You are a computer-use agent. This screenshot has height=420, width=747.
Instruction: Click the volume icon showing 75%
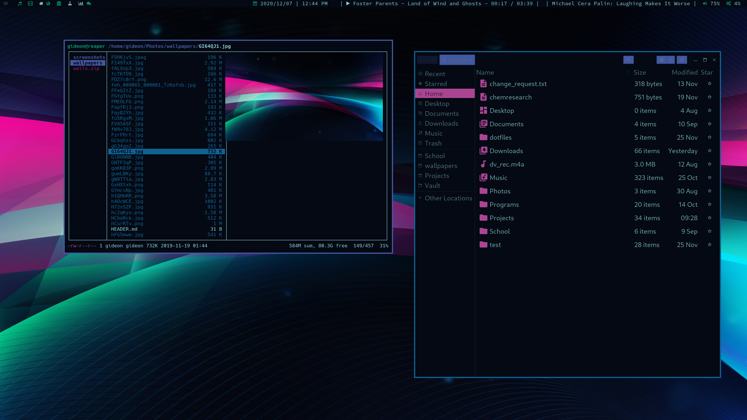[705, 3]
